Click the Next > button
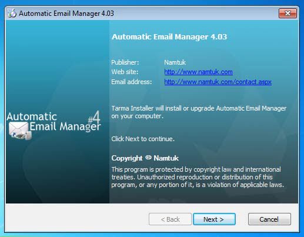 click(214, 219)
